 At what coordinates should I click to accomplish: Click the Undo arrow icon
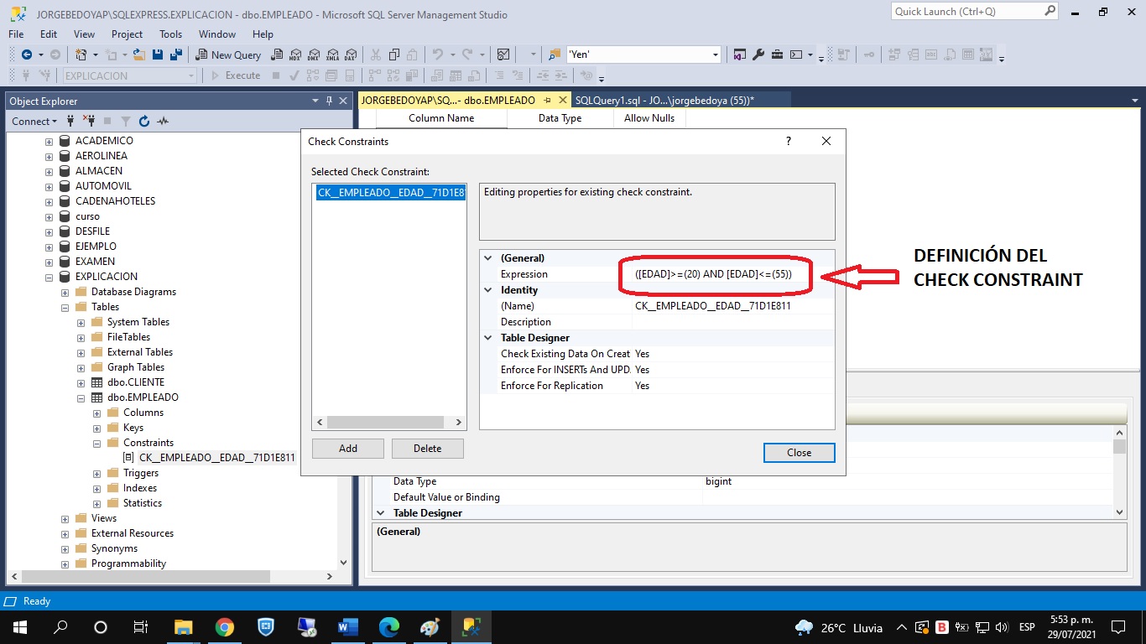tap(437, 55)
